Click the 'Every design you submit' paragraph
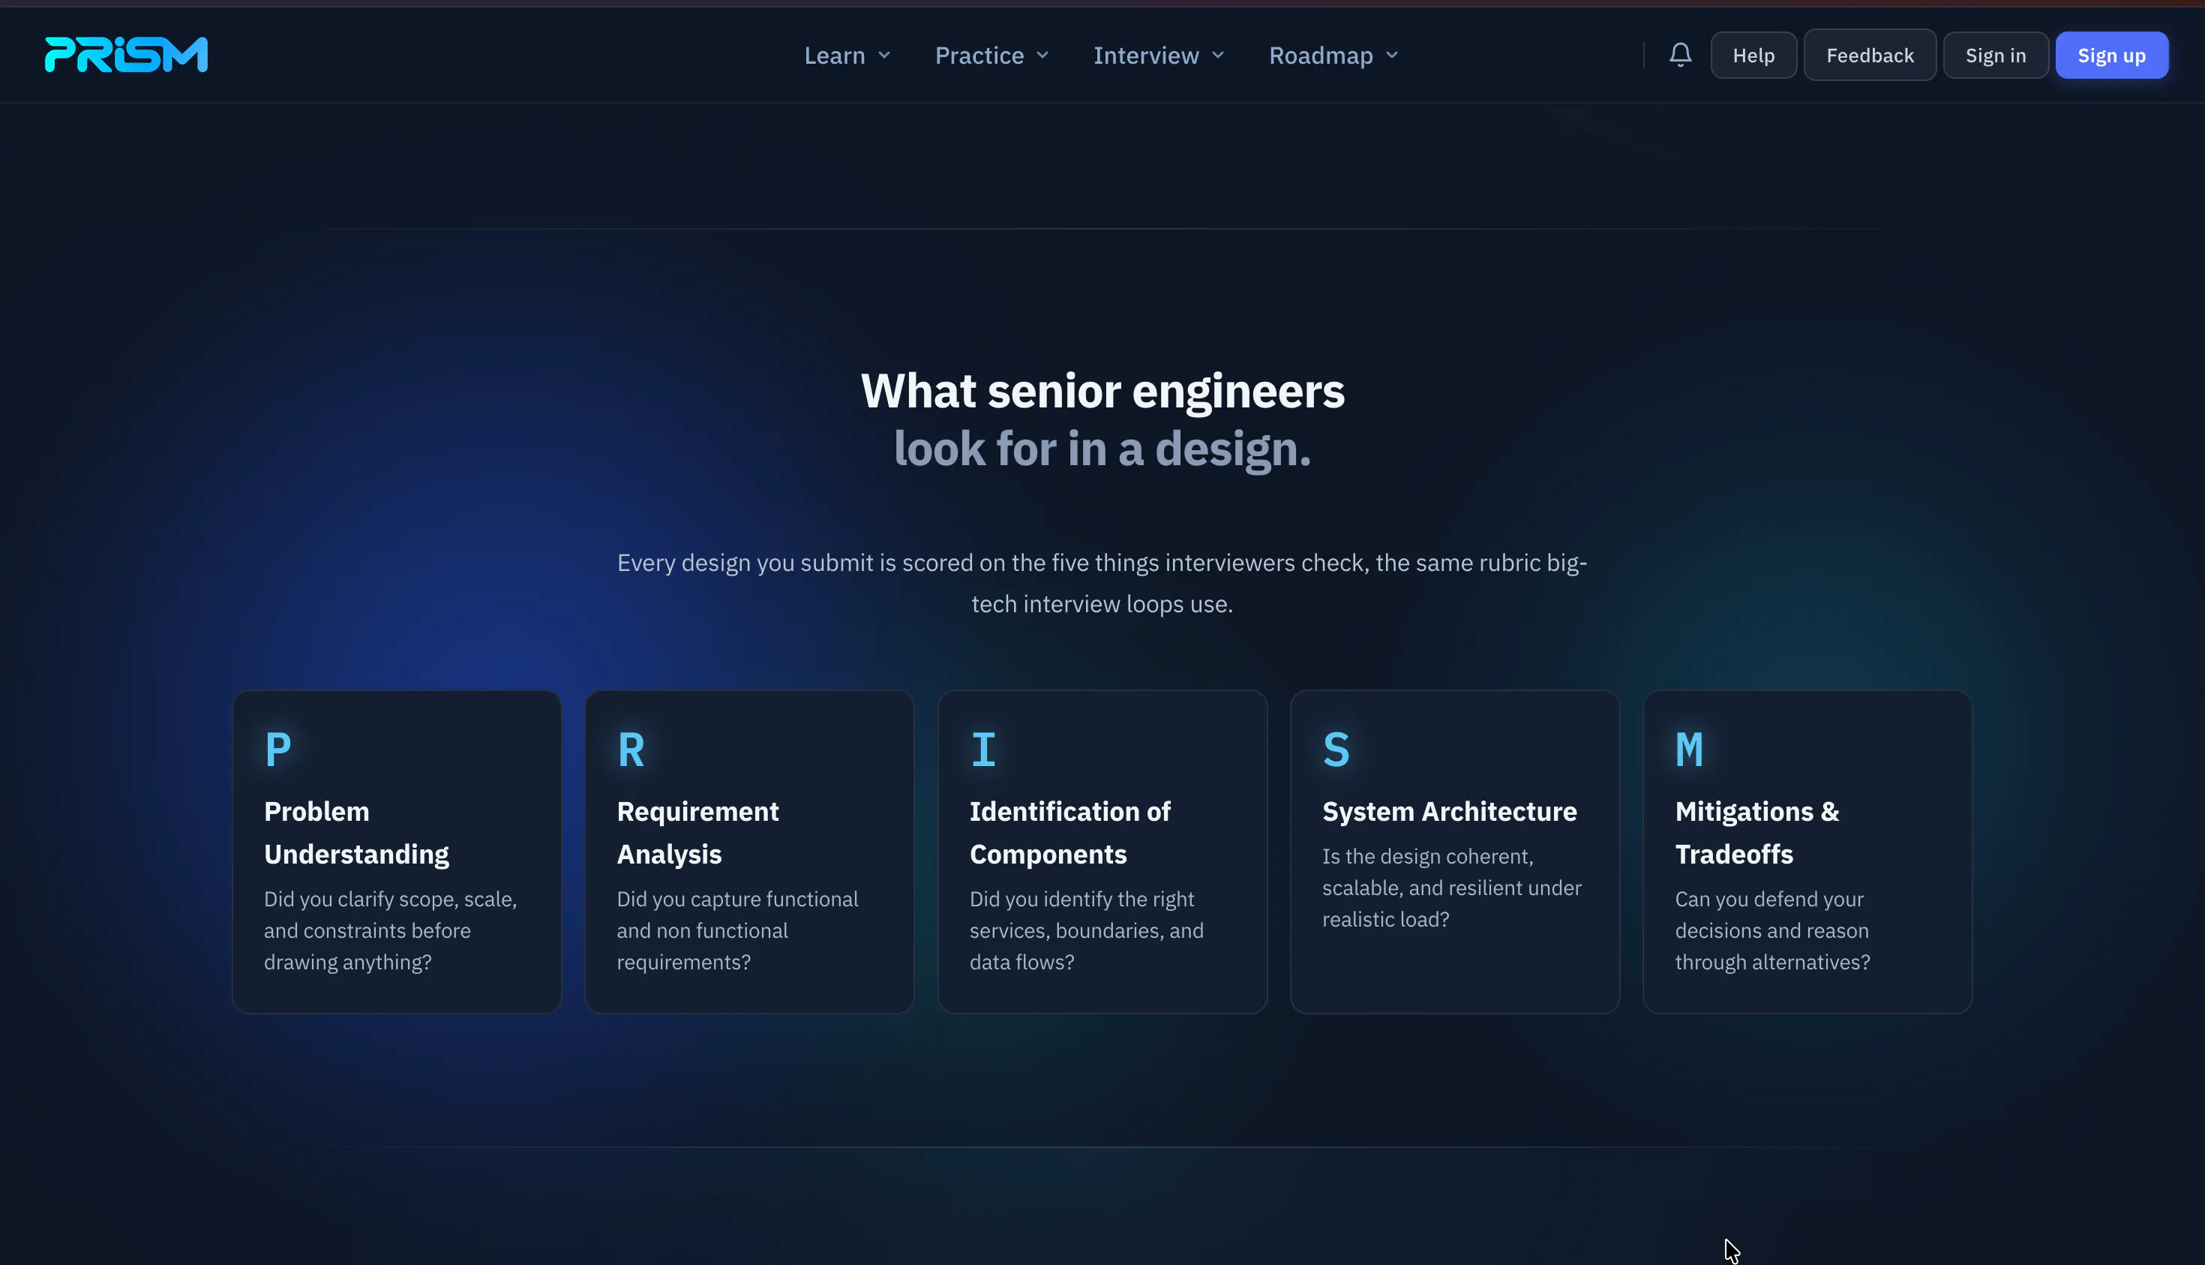 (1102, 583)
